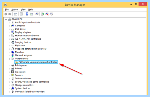The height and width of the screenshot is (97, 150).
Task: Expand the Display adapters arrow
Action: pyautogui.click(x=9, y=32)
